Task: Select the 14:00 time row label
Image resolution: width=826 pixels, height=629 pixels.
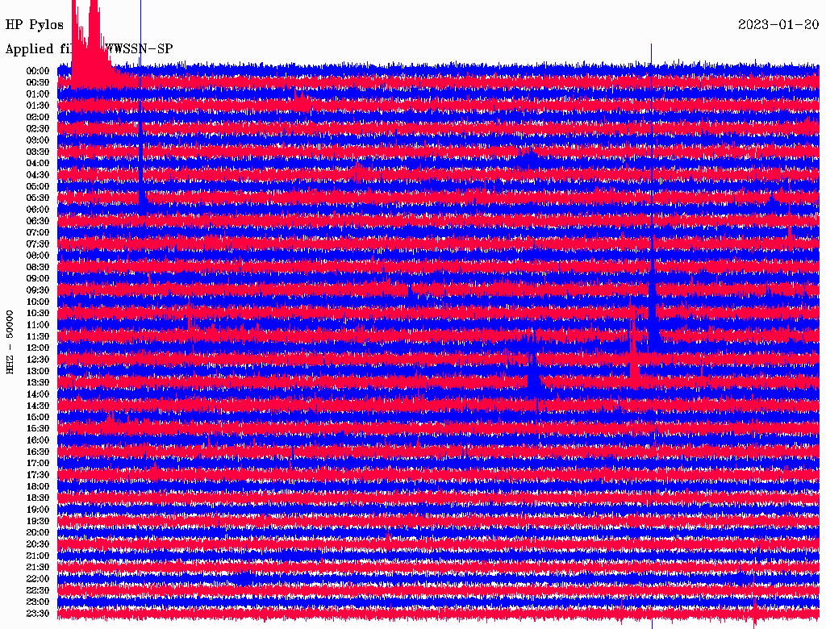Action: 38,394
